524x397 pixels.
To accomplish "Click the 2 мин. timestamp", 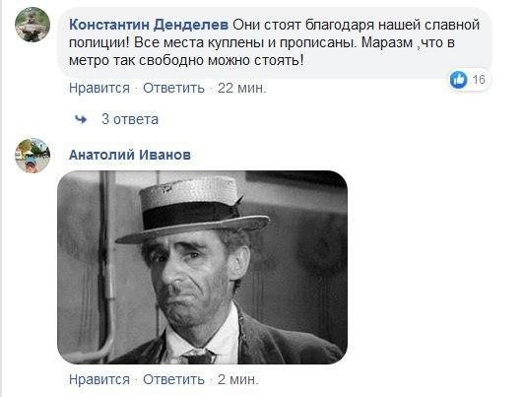I will click(238, 379).
